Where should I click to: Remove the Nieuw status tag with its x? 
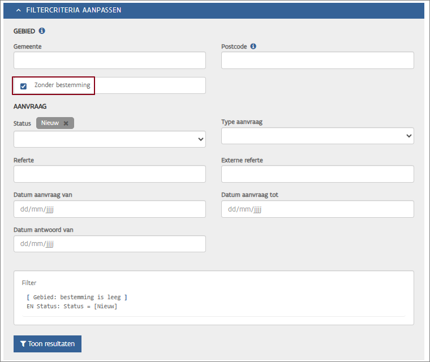pos(66,123)
